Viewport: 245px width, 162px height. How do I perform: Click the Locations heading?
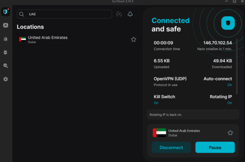pos(30,27)
